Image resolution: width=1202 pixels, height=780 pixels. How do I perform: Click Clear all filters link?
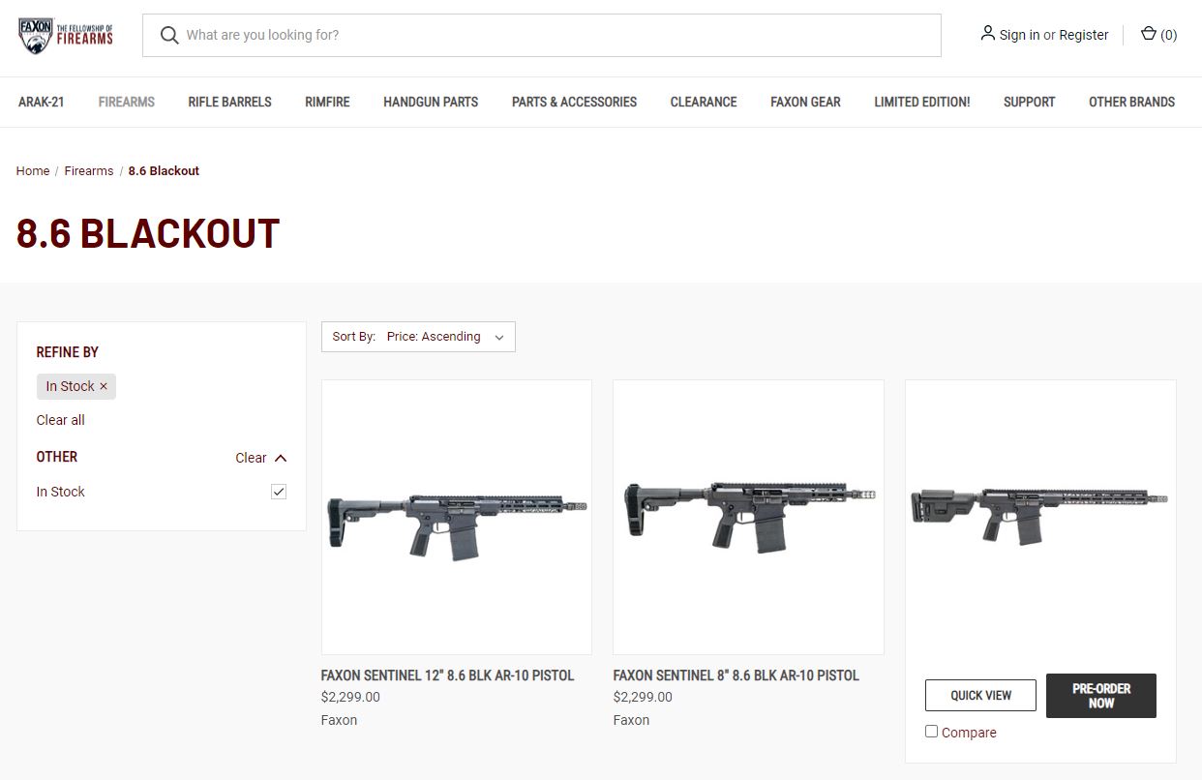tap(61, 420)
